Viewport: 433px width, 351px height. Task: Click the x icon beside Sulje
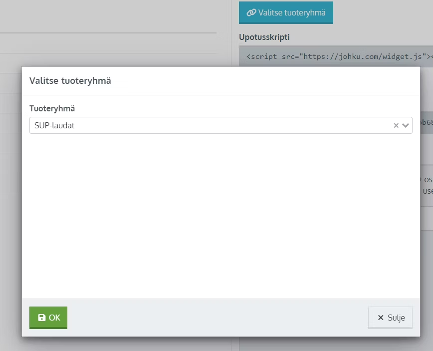(x=381, y=318)
